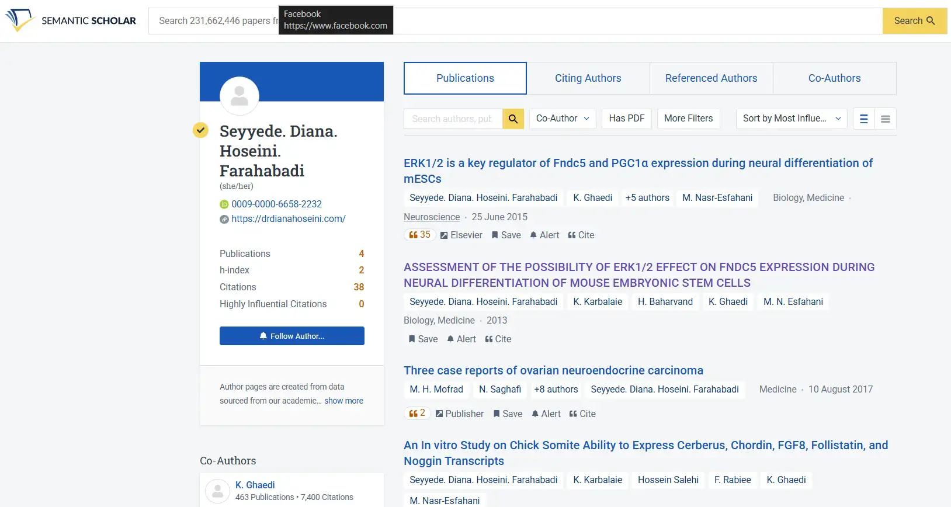This screenshot has width=951, height=507.
Task: Save the ERK1/2 key regulator paper
Action: (506, 235)
